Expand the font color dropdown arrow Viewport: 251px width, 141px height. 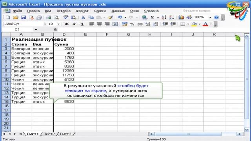pos(211,24)
